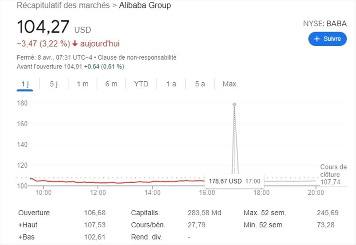
Task: Click the chart spike data point marker
Action: pos(234,104)
